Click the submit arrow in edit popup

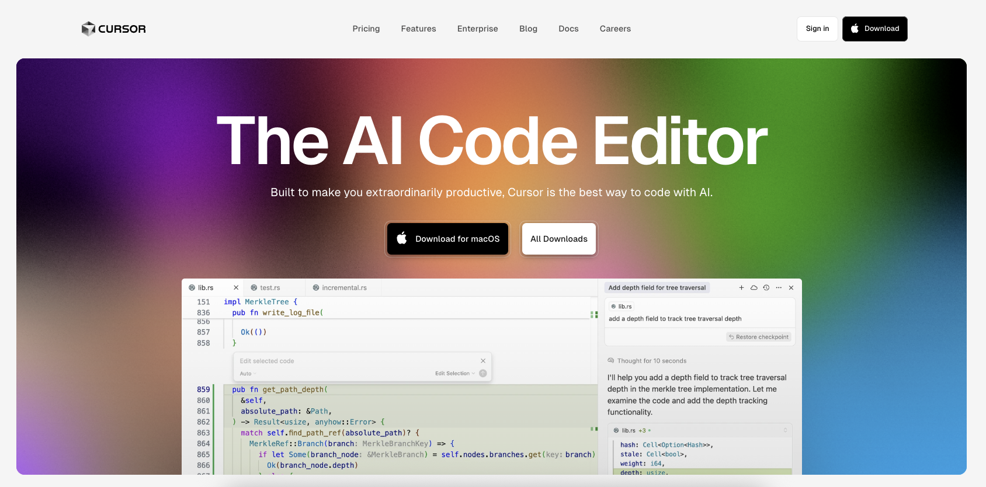(x=483, y=374)
